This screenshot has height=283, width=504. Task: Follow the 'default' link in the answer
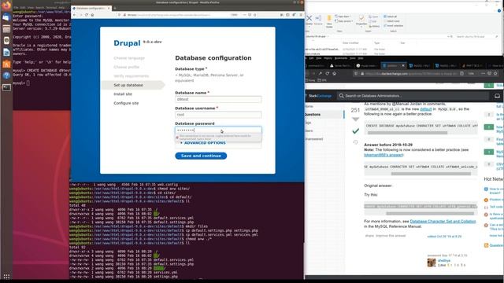point(425,109)
